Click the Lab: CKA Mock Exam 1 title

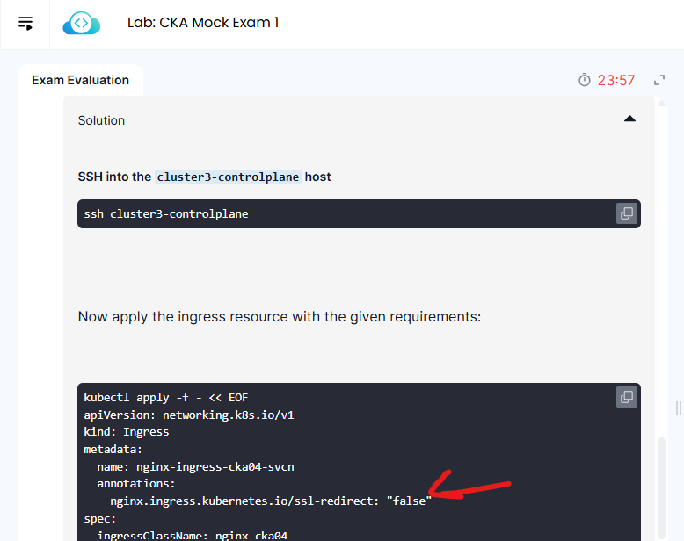point(203,23)
